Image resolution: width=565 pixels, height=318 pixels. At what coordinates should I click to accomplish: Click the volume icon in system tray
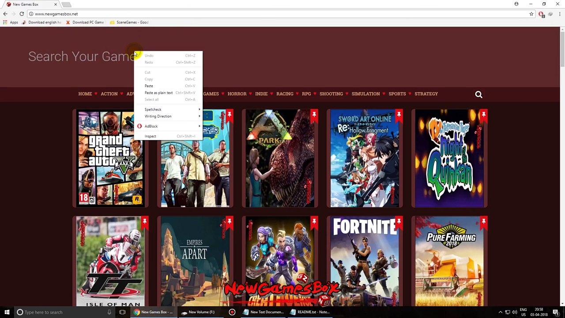pyautogui.click(x=515, y=312)
